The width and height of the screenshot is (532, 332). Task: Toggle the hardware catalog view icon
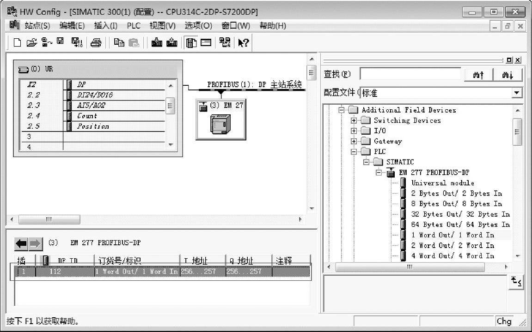click(191, 42)
